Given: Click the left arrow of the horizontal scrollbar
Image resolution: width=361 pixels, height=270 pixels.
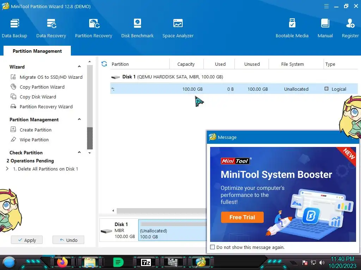Looking at the screenshot, I should [113, 211].
